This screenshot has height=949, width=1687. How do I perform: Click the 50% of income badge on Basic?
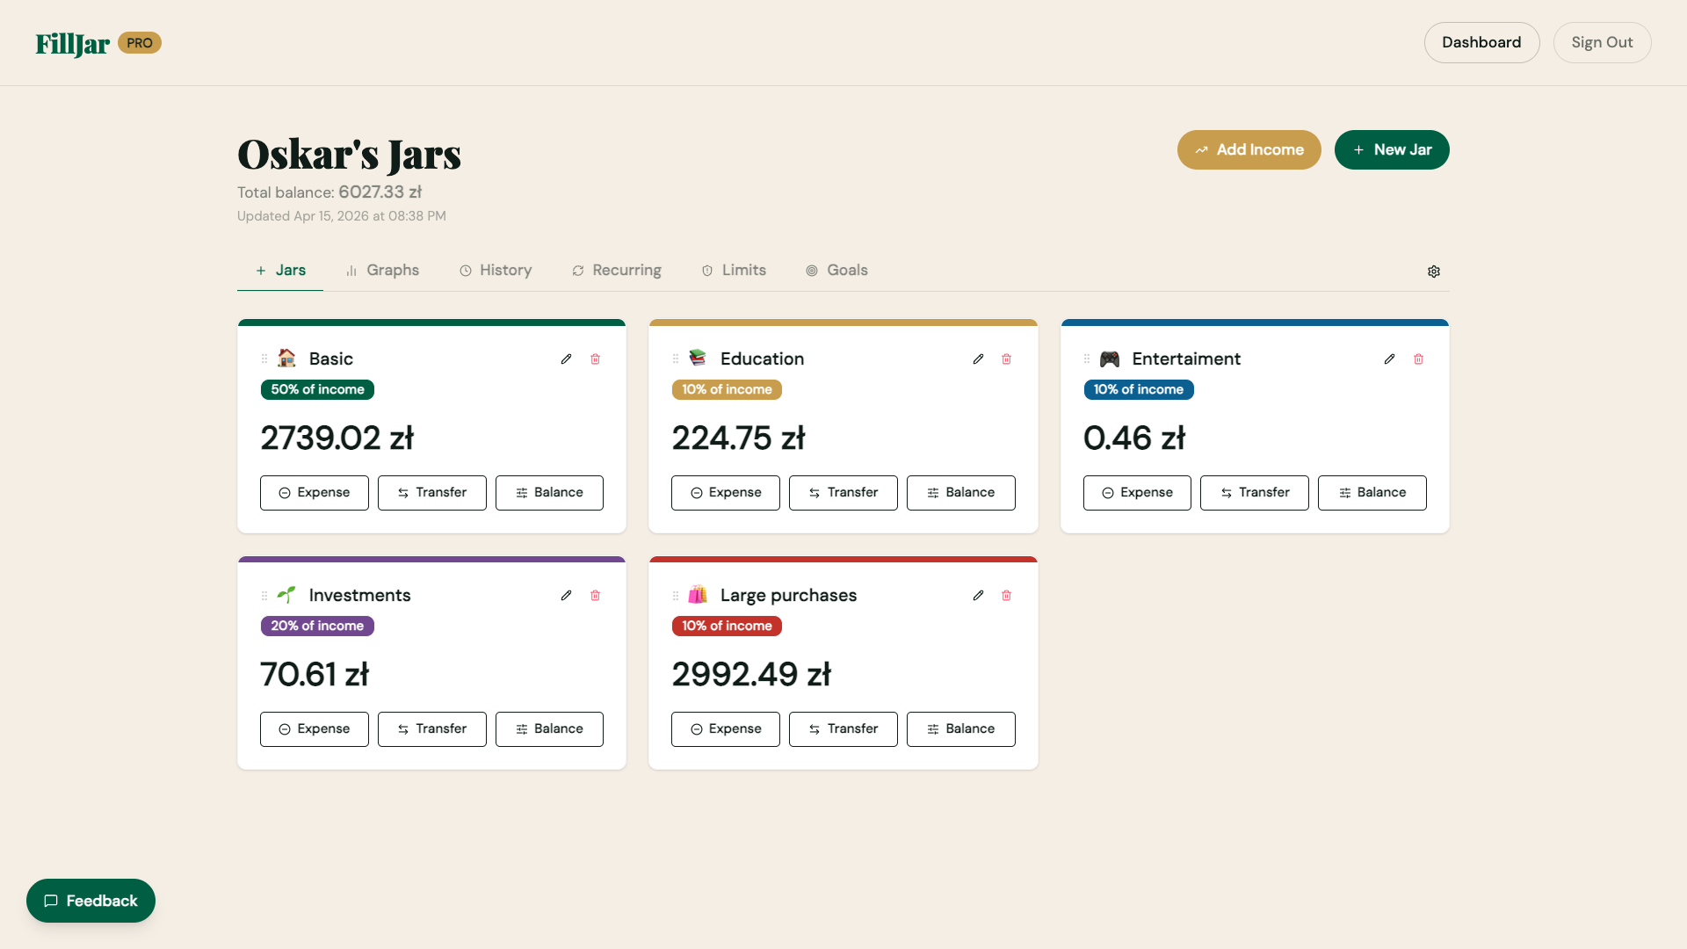click(x=317, y=389)
